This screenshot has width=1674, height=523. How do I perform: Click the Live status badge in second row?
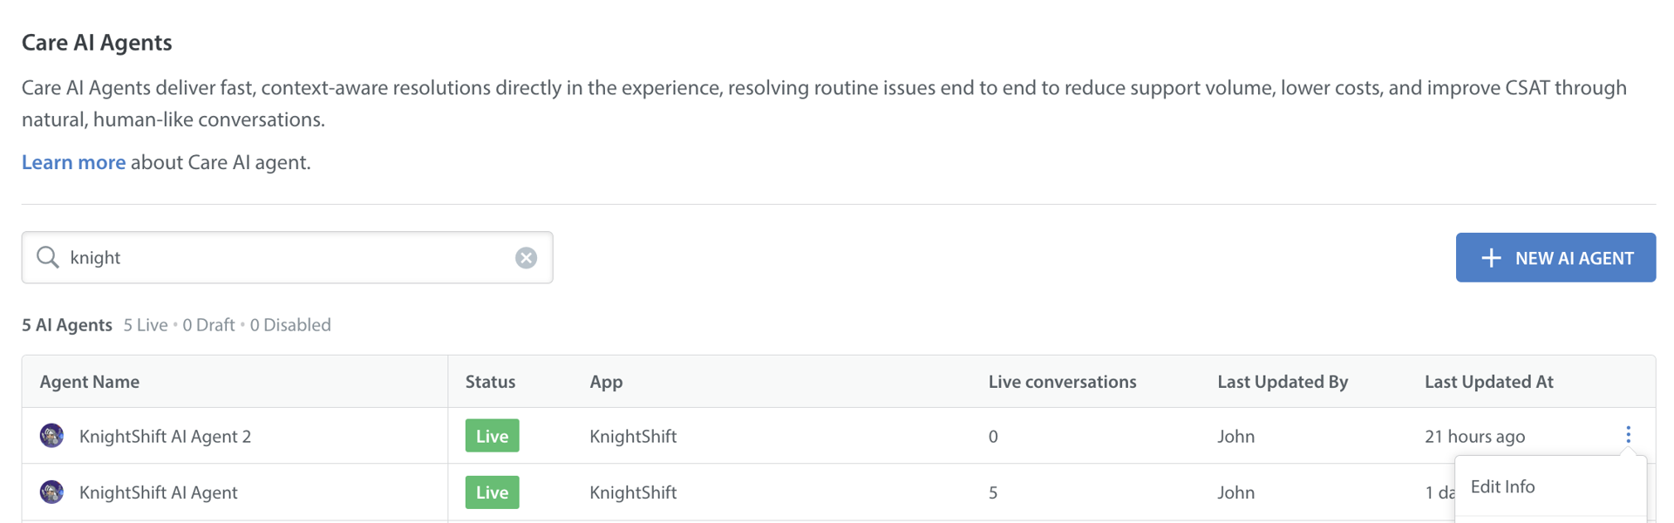pos(492,492)
